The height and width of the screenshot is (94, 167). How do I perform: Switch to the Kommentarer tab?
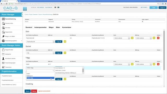coord(67,27)
